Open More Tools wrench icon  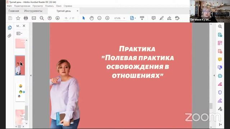pos(220,109)
